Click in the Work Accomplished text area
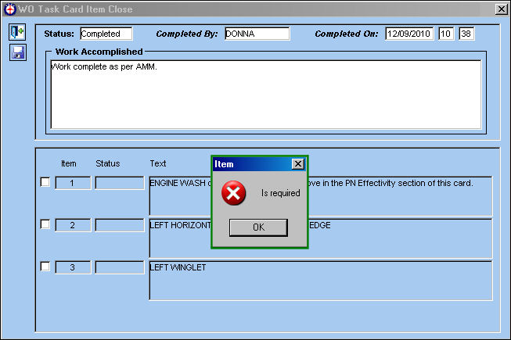511x340 pixels. pyautogui.click(x=266, y=95)
